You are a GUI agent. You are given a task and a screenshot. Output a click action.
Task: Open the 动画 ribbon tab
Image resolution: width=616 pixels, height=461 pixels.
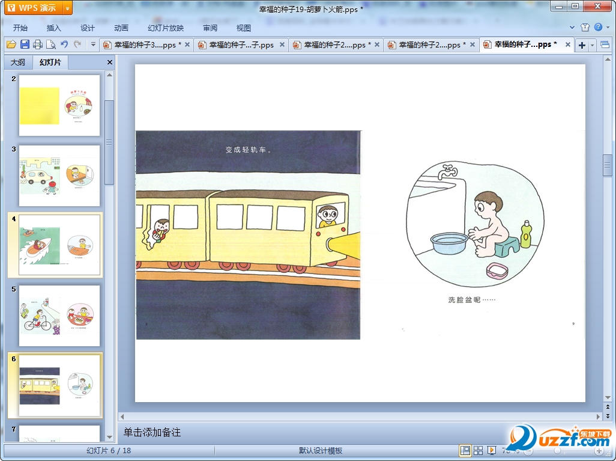121,28
